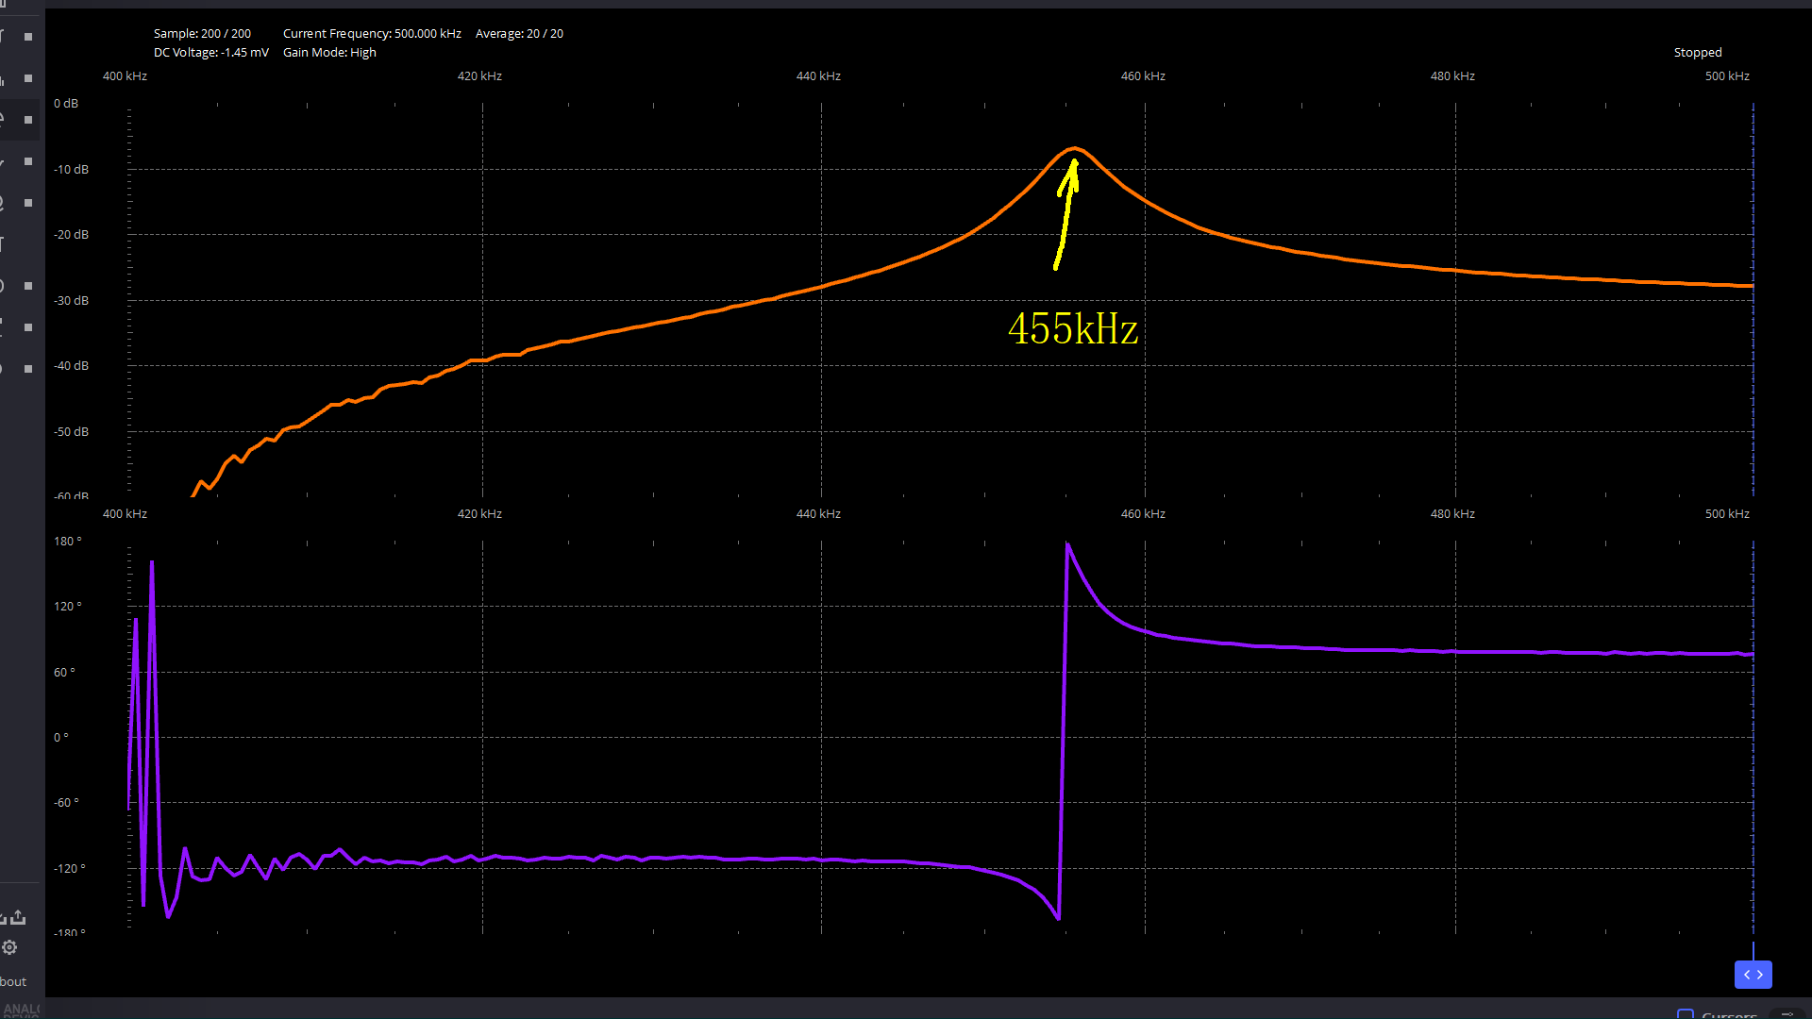
Task: Click the Gain Mode: High readout
Action: [329, 53]
